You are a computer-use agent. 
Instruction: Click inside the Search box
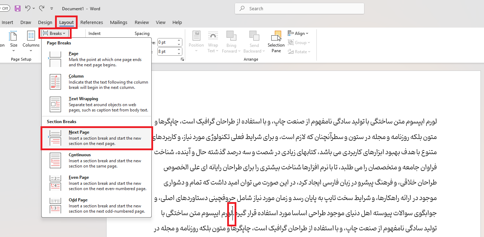click(x=299, y=8)
